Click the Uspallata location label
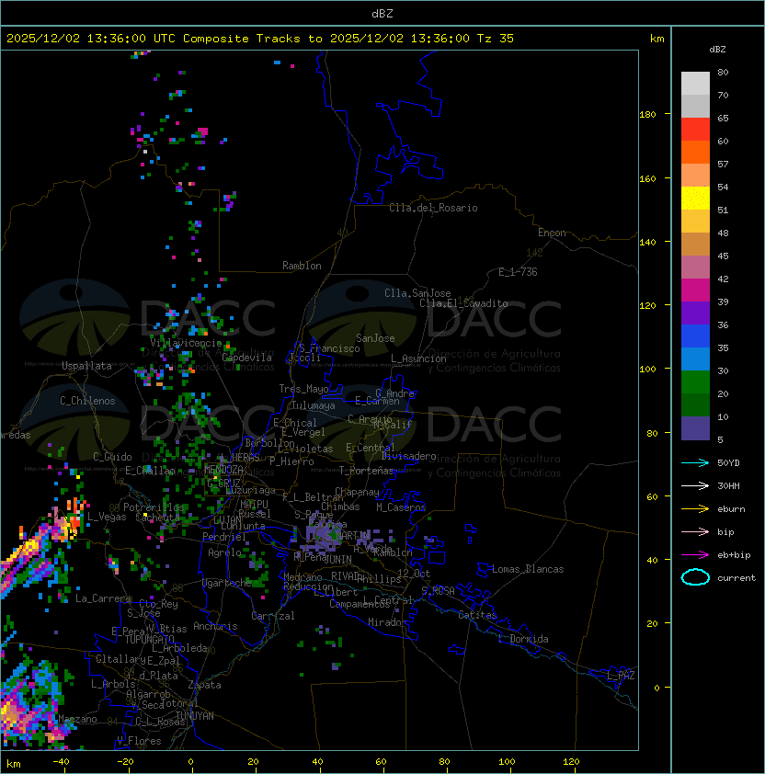The height and width of the screenshot is (774, 765). [x=86, y=366]
